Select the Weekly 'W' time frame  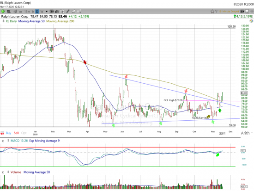[42, 12]
